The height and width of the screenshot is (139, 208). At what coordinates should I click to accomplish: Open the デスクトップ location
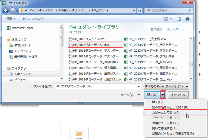[20, 51]
